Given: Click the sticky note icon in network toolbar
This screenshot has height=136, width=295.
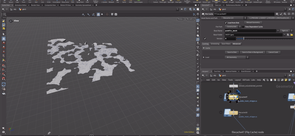Looking at the screenshot, I should tap(286, 80).
